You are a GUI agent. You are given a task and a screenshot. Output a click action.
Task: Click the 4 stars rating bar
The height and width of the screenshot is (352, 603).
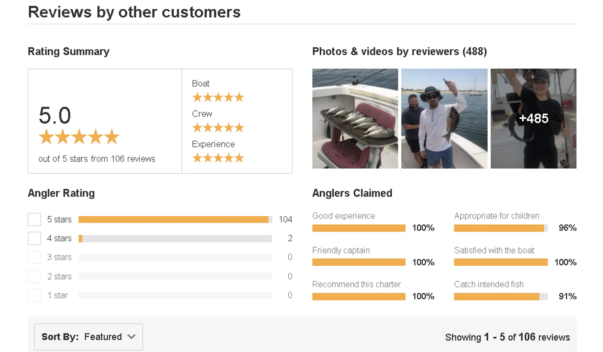(x=175, y=238)
